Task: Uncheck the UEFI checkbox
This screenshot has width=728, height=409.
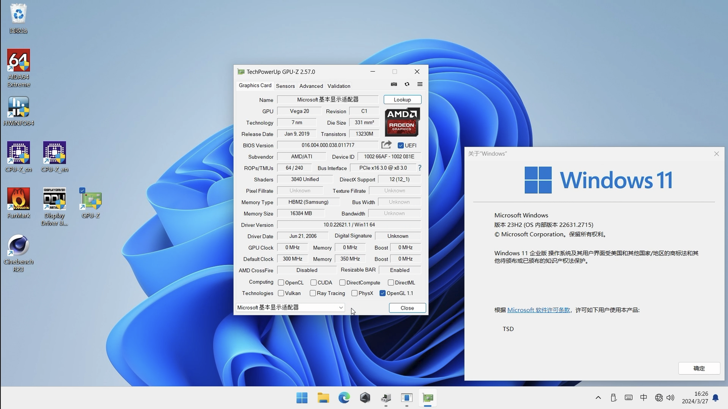Action: 401,145
